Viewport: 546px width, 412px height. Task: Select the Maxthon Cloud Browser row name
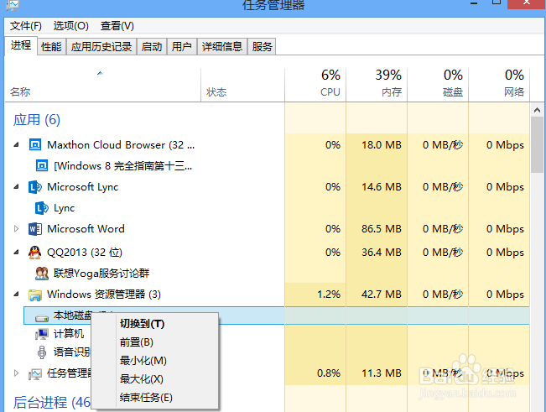[121, 145]
